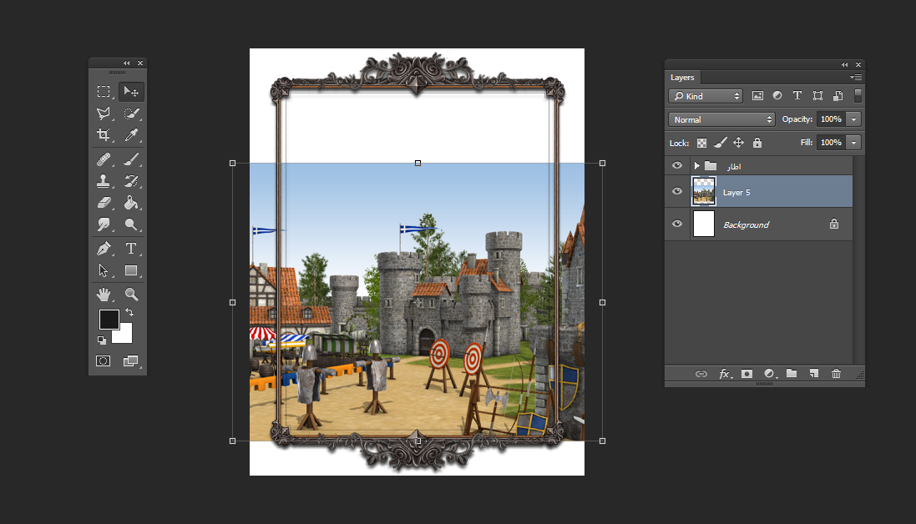916x524 pixels.
Task: Lock all layer attributes
Action: point(757,143)
